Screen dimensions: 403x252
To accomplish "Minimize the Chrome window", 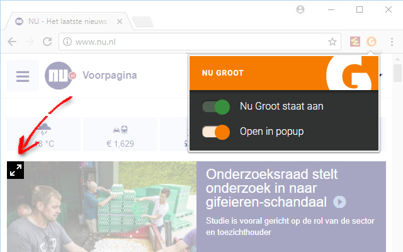I will (x=331, y=10).
